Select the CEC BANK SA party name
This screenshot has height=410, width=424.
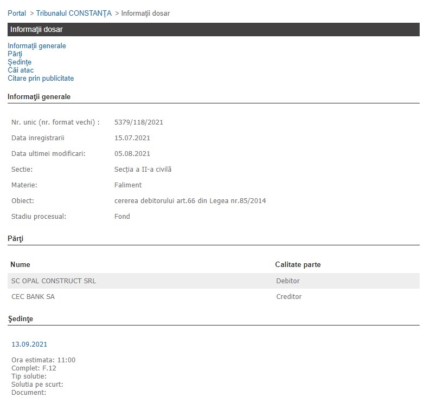click(33, 297)
